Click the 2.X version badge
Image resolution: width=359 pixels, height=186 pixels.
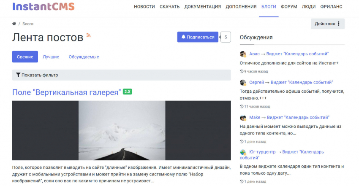pos(127,92)
